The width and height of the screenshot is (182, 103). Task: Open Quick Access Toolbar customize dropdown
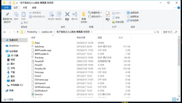pyautogui.click(x=17, y=3)
